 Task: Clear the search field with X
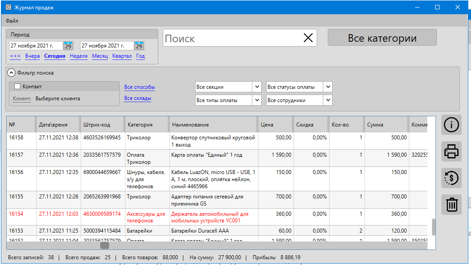coord(308,38)
